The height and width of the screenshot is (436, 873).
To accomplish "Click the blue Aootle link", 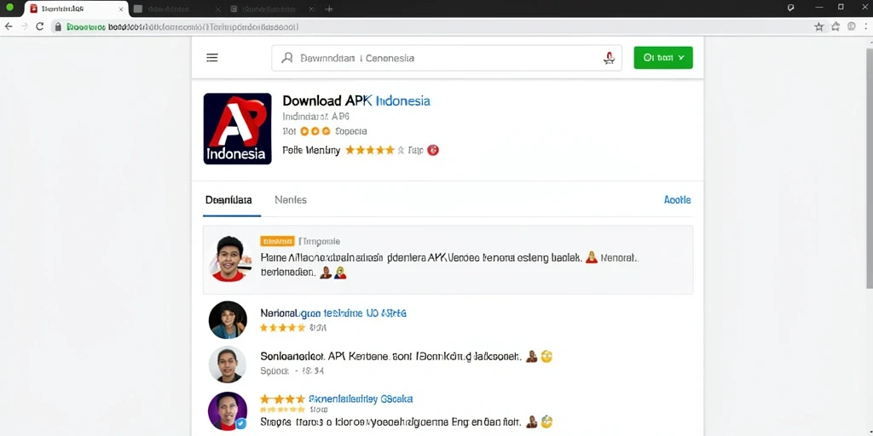I will pos(678,199).
